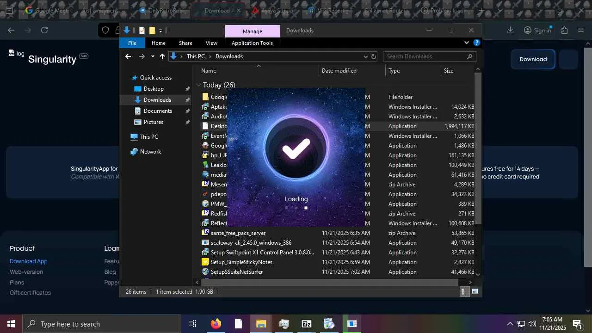Click This PC in the address bar
592x333 pixels.
tap(196, 56)
